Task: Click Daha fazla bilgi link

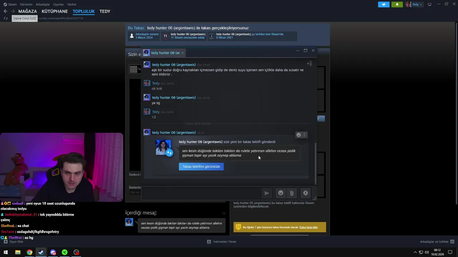Action: tap(308, 227)
